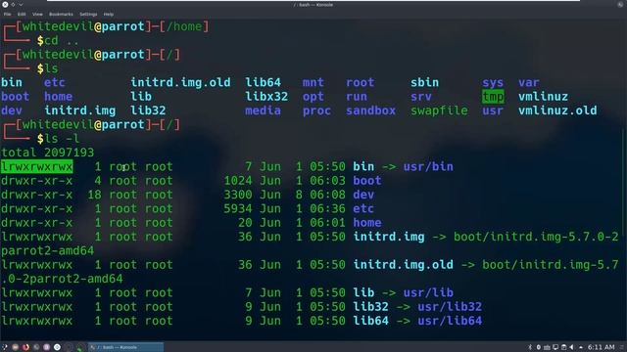The width and height of the screenshot is (627, 352).
Task: Click the network tray icon
Action: click(547, 348)
